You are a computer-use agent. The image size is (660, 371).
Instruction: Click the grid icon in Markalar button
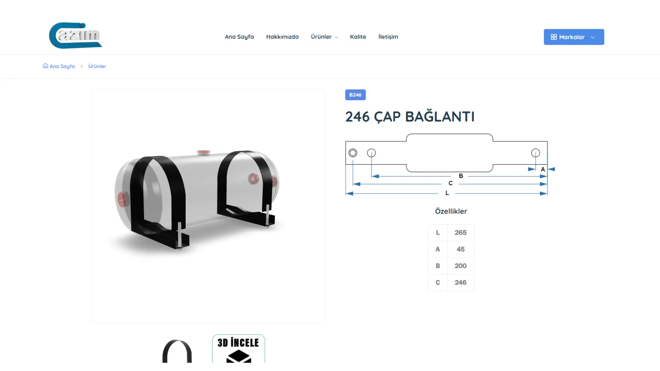[553, 37]
